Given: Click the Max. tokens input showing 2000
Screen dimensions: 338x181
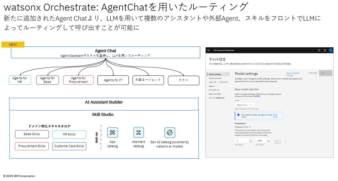Looking at the screenshot, I should coord(261,141).
